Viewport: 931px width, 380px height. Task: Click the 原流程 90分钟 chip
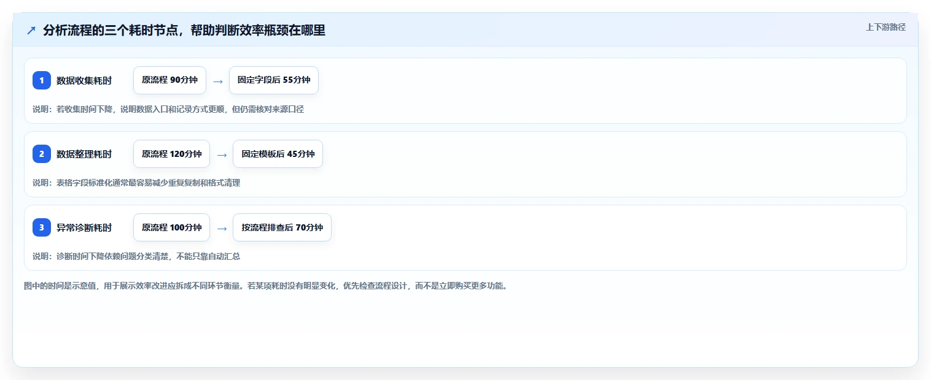[x=169, y=80]
